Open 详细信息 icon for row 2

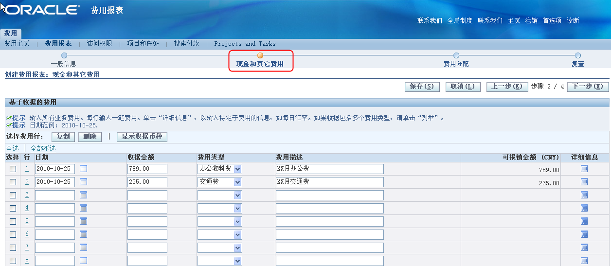(x=584, y=182)
